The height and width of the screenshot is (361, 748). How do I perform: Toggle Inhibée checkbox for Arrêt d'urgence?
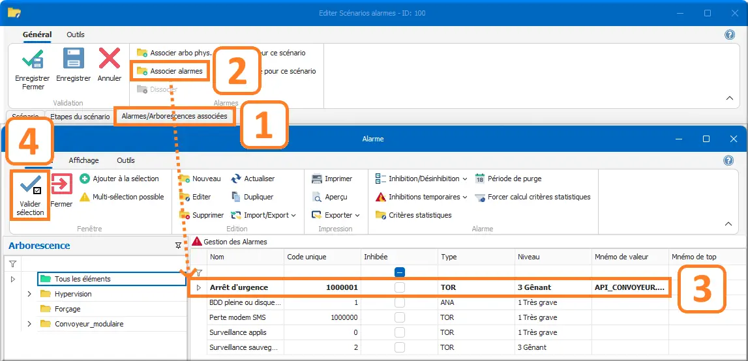[x=400, y=287]
